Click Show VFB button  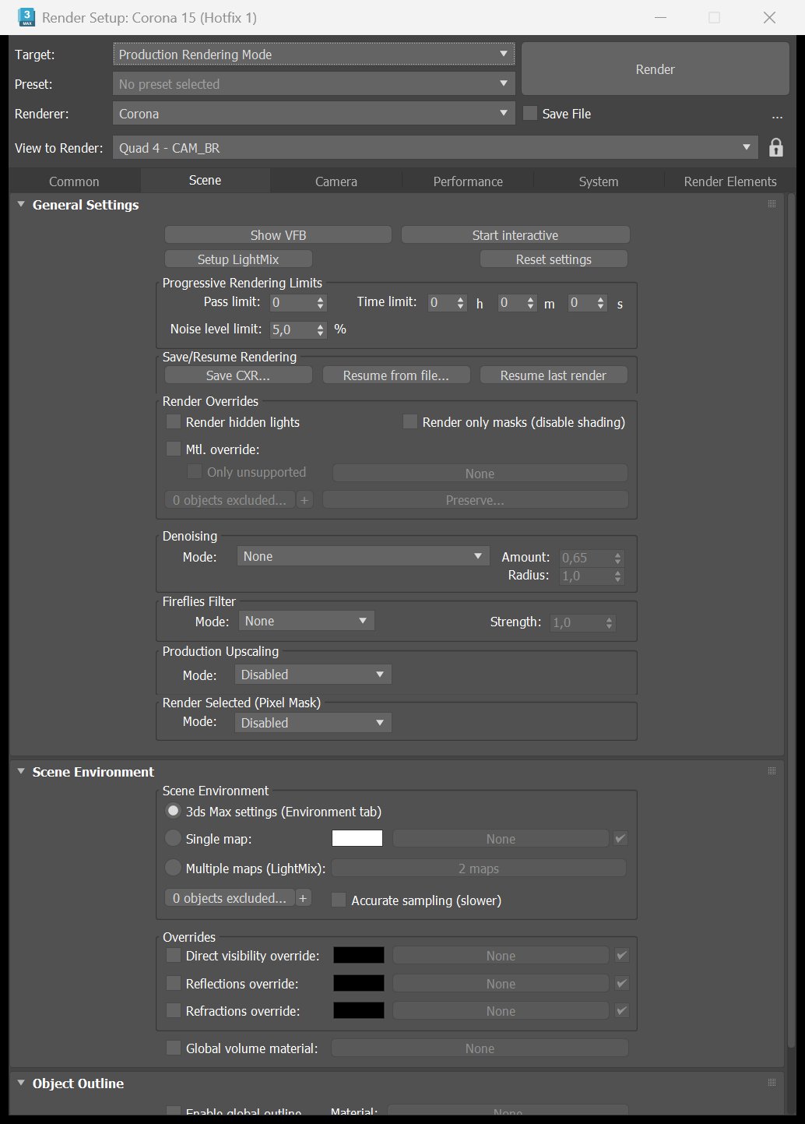coord(278,235)
